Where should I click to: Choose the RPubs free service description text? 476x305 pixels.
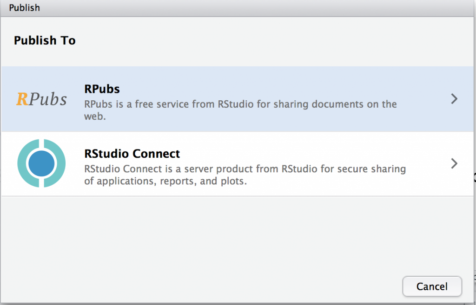tap(240, 104)
